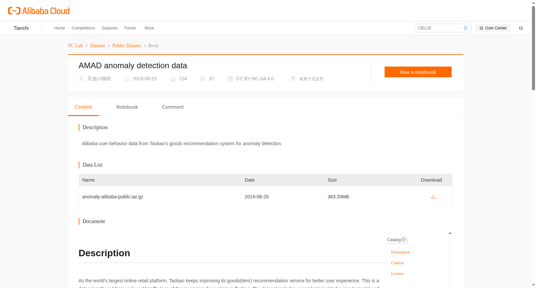Open the Datasets menu item
The width and height of the screenshot is (536, 288).
110,28
